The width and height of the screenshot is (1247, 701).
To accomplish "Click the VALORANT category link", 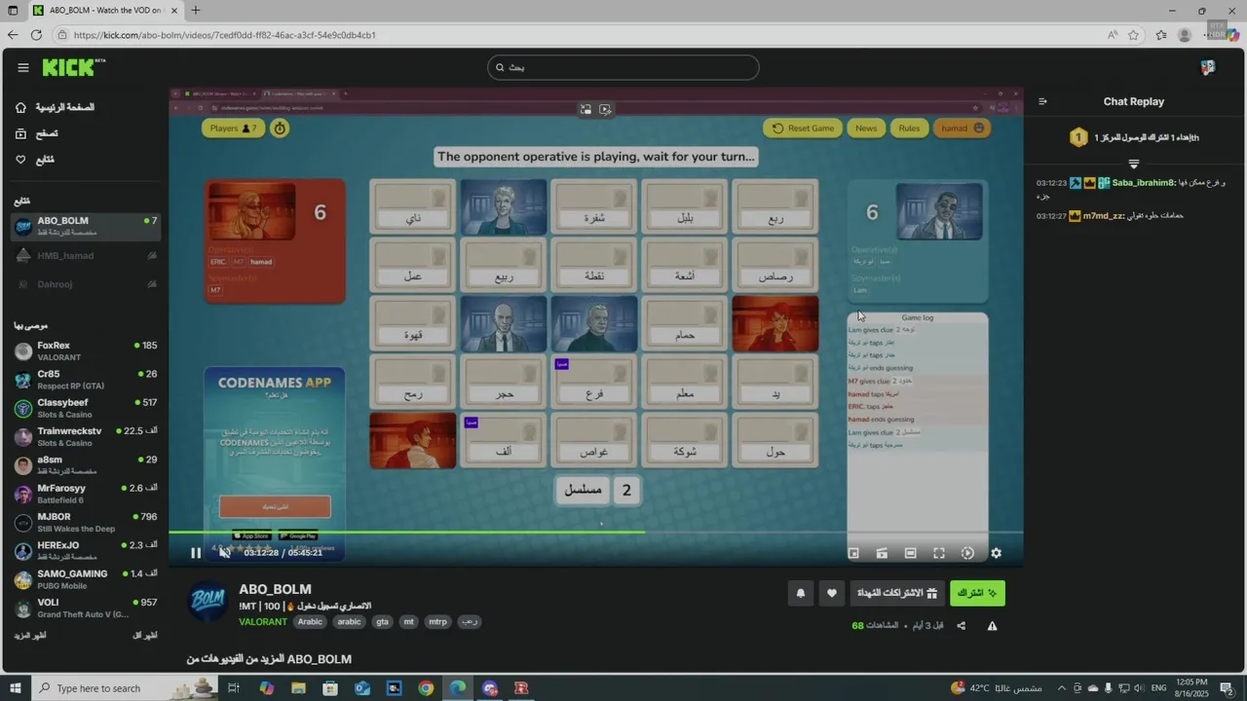I will pos(263,621).
